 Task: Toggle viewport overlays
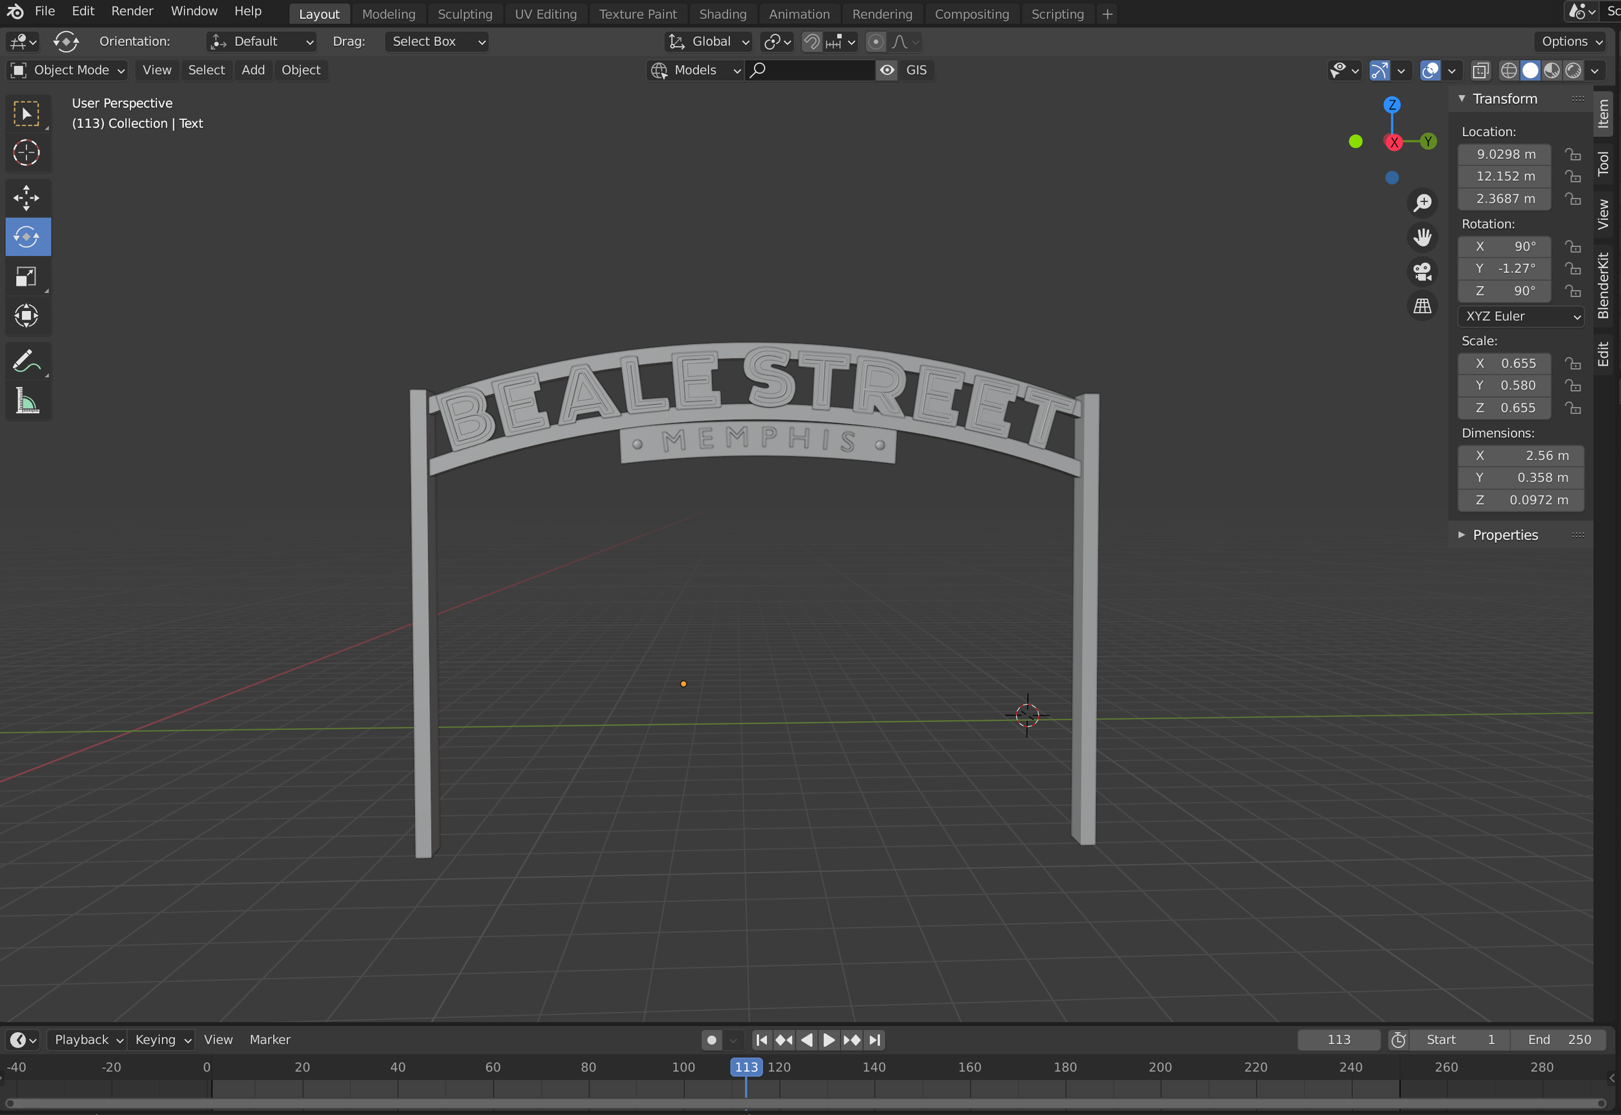pyautogui.click(x=1430, y=70)
